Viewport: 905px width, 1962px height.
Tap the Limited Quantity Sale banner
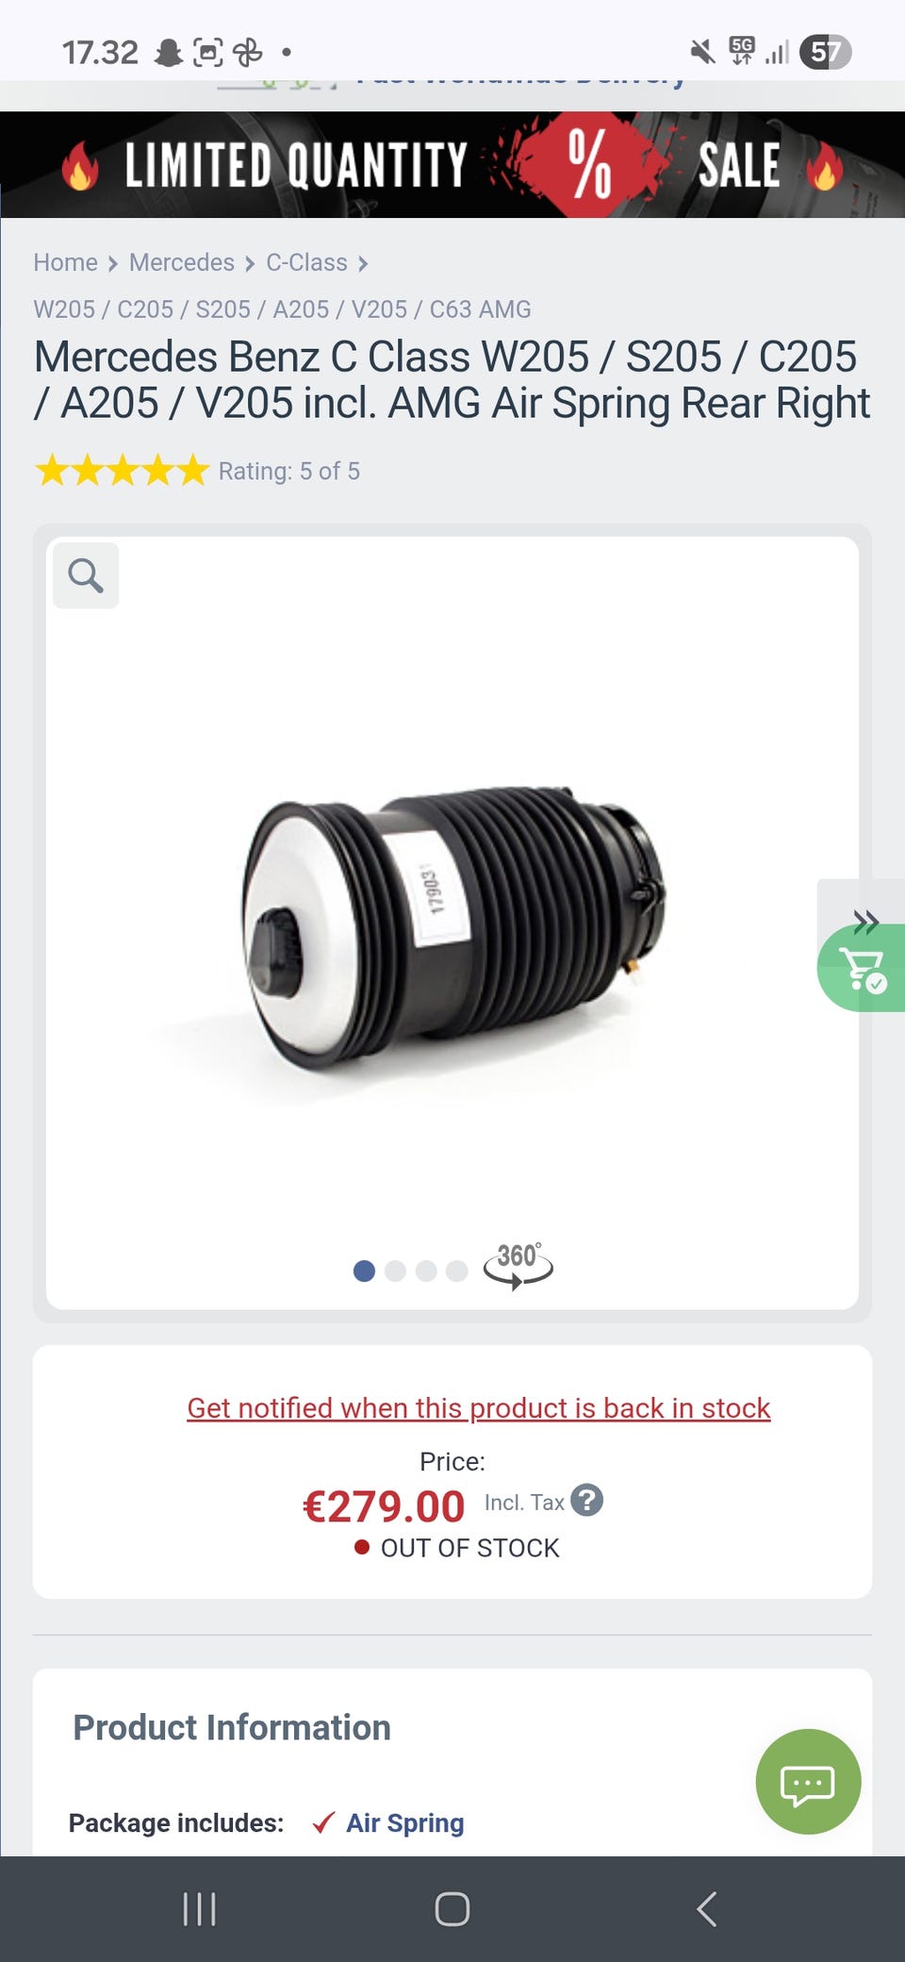click(x=452, y=165)
